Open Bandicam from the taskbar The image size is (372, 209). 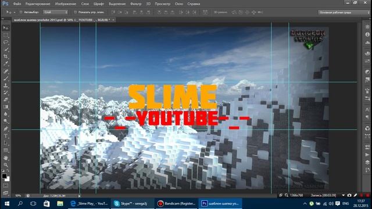pyautogui.click(x=176, y=204)
